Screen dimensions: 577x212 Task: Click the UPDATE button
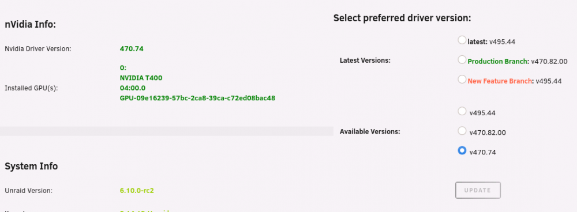478,190
